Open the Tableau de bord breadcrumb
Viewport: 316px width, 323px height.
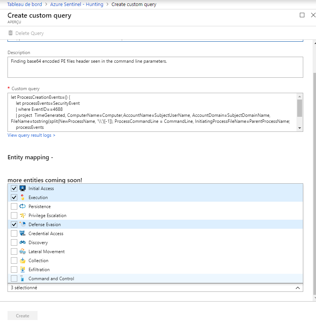click(24, 5)
